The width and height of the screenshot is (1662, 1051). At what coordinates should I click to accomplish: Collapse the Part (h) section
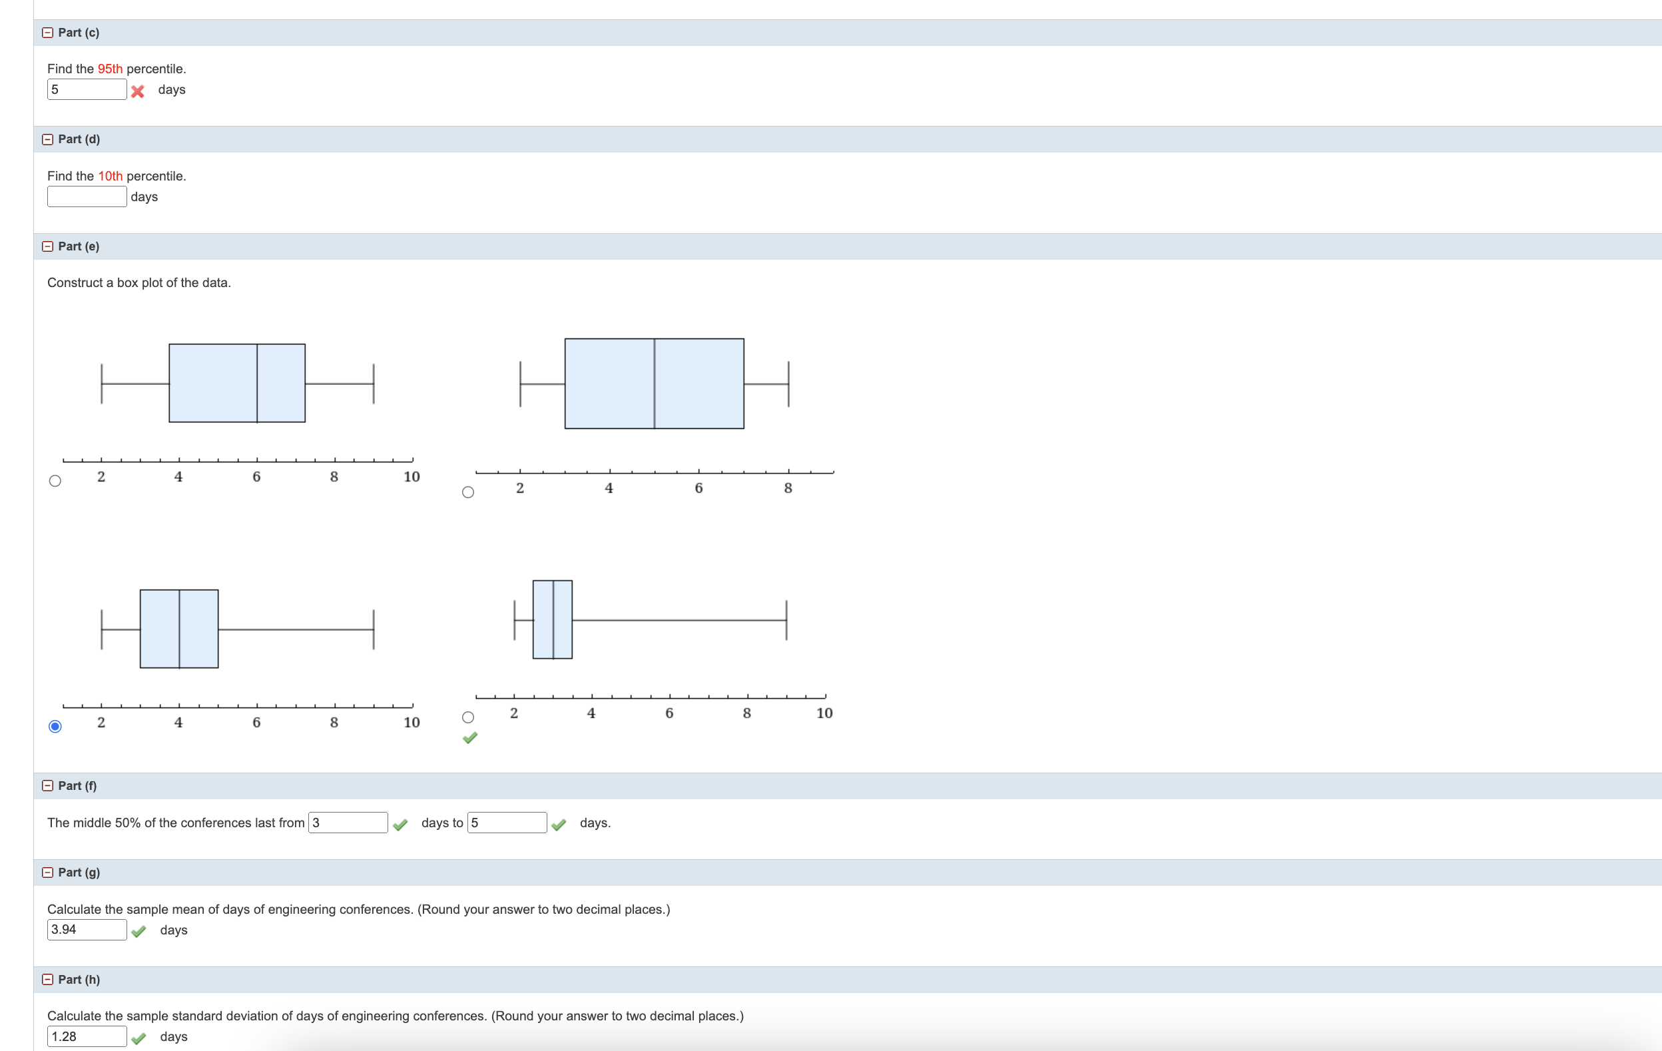click(x=48, y=979)
